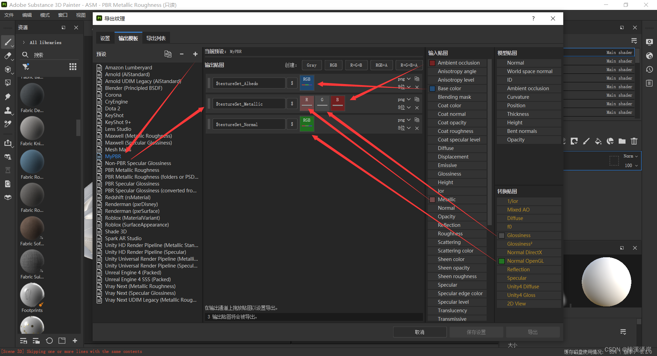Switch to the 导出列表 tab
The width and height of the screenshot is (657, 356).
[x=156, y=38]
